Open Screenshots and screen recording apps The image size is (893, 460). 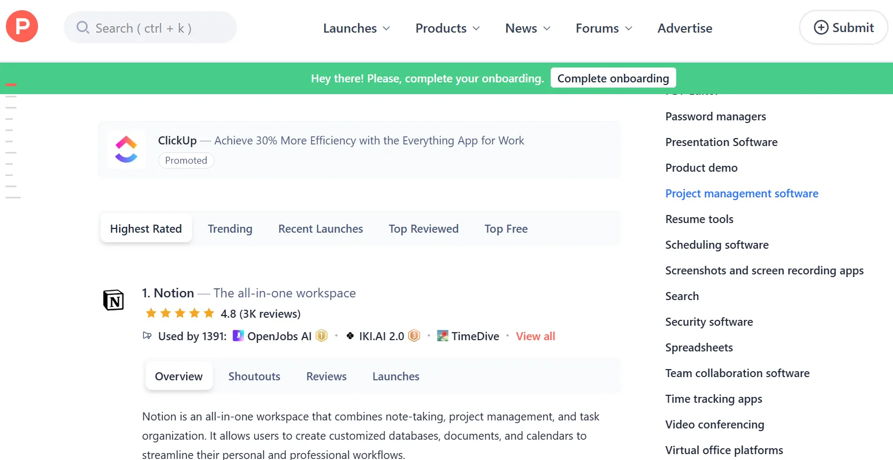click(x=764, y=271)
